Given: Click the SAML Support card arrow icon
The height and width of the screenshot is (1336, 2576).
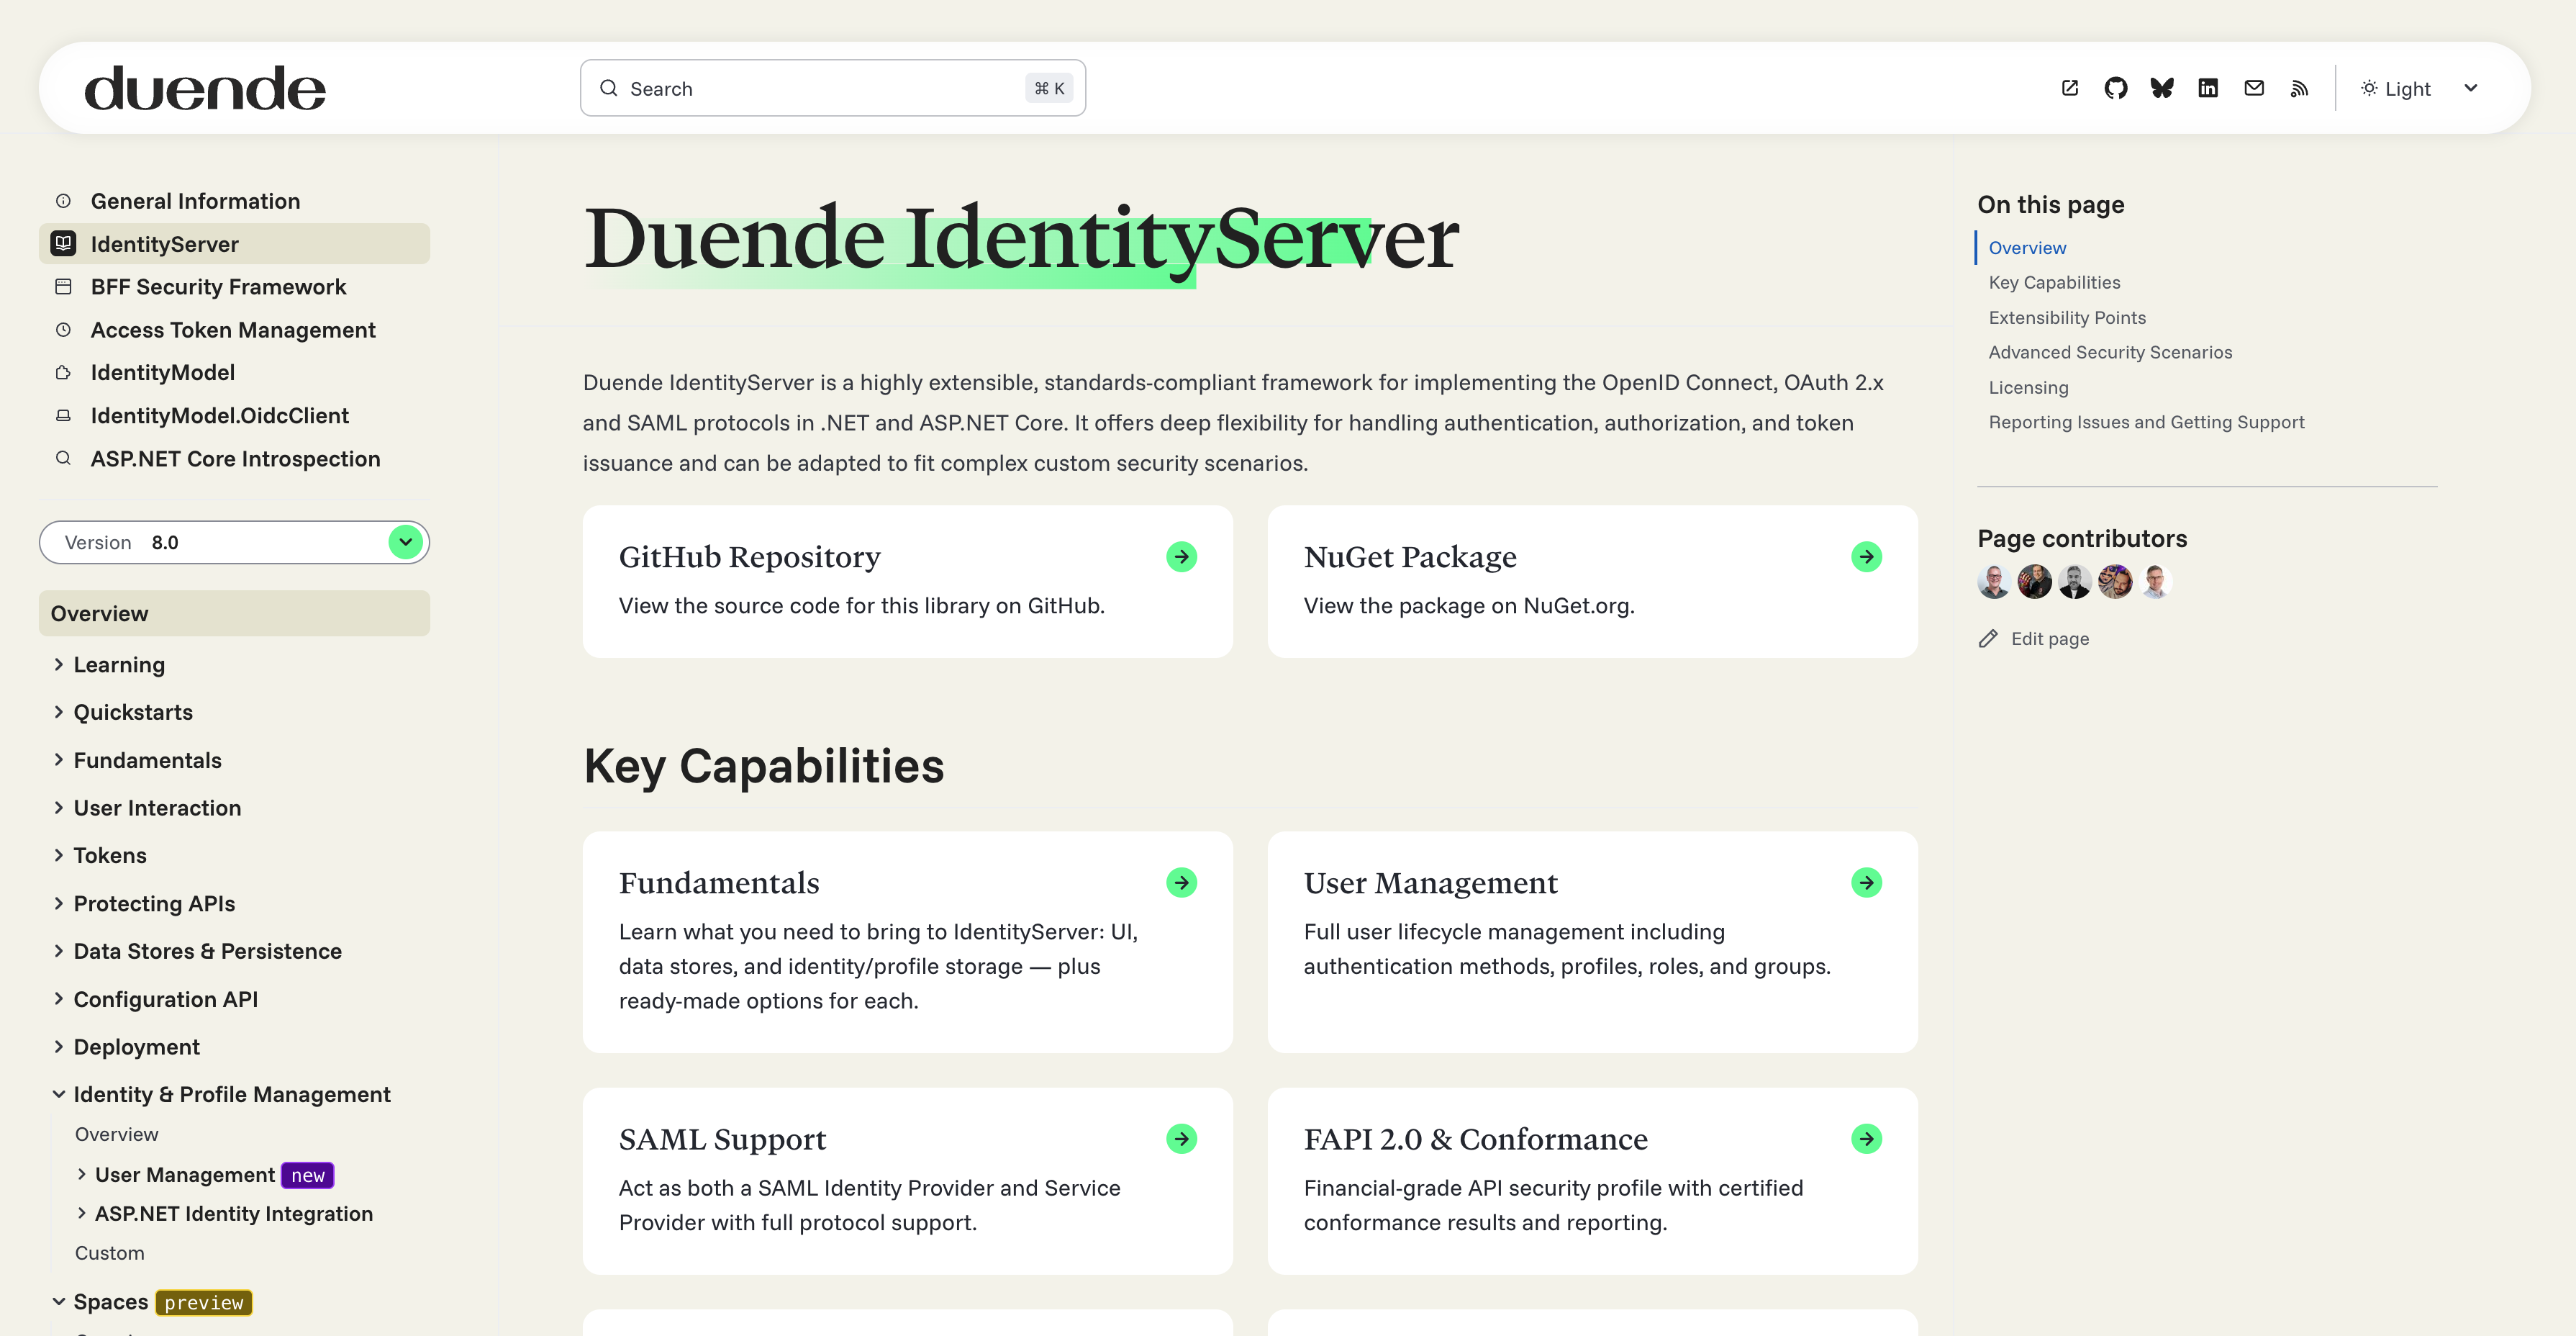Looking at the screenshot, I should (x=1181, y=1139).
